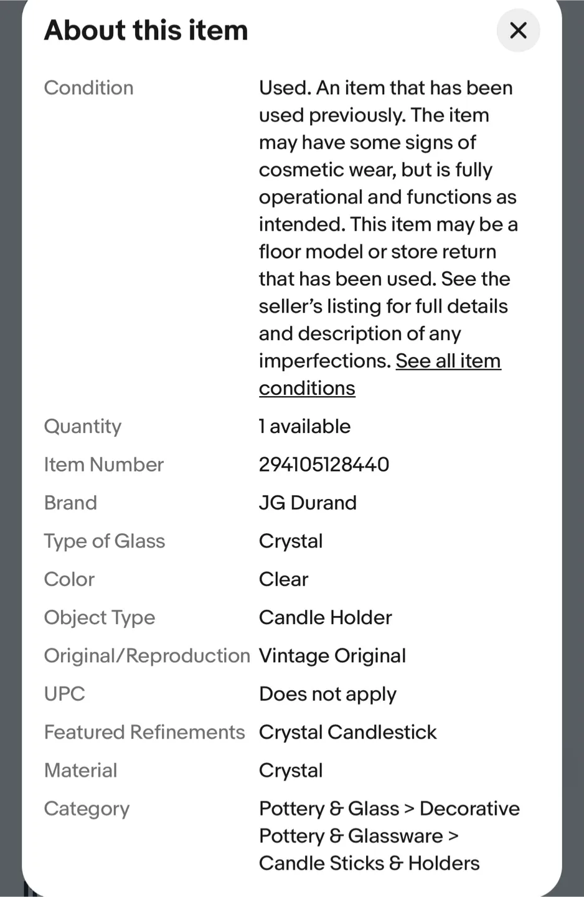Click the Condition label
This screenshot has height=897, width=584.
pyautogui.click(x=88, y=88)
